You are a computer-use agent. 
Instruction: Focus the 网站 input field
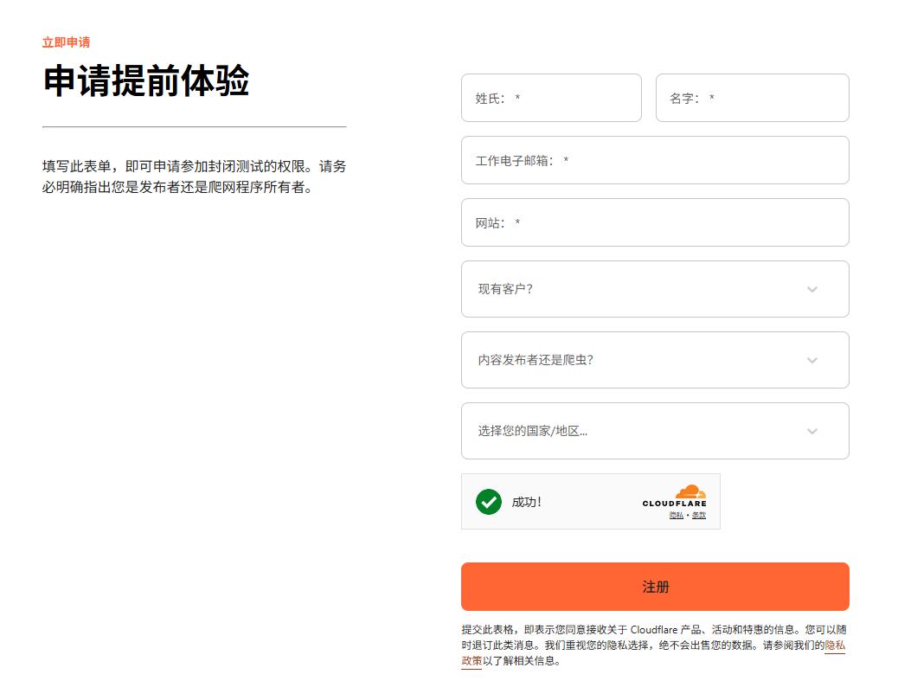pos(655,222)
